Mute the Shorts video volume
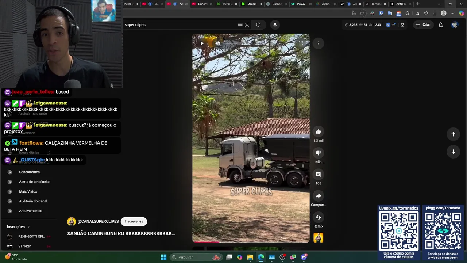The width and height of the screenshot is (467, 263). [217, 43]
